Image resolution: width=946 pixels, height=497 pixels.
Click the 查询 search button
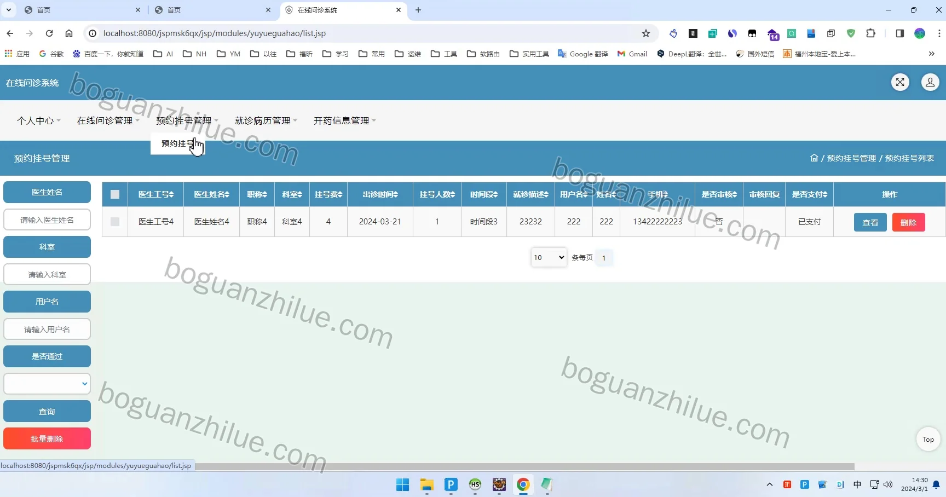coord(47,411)
